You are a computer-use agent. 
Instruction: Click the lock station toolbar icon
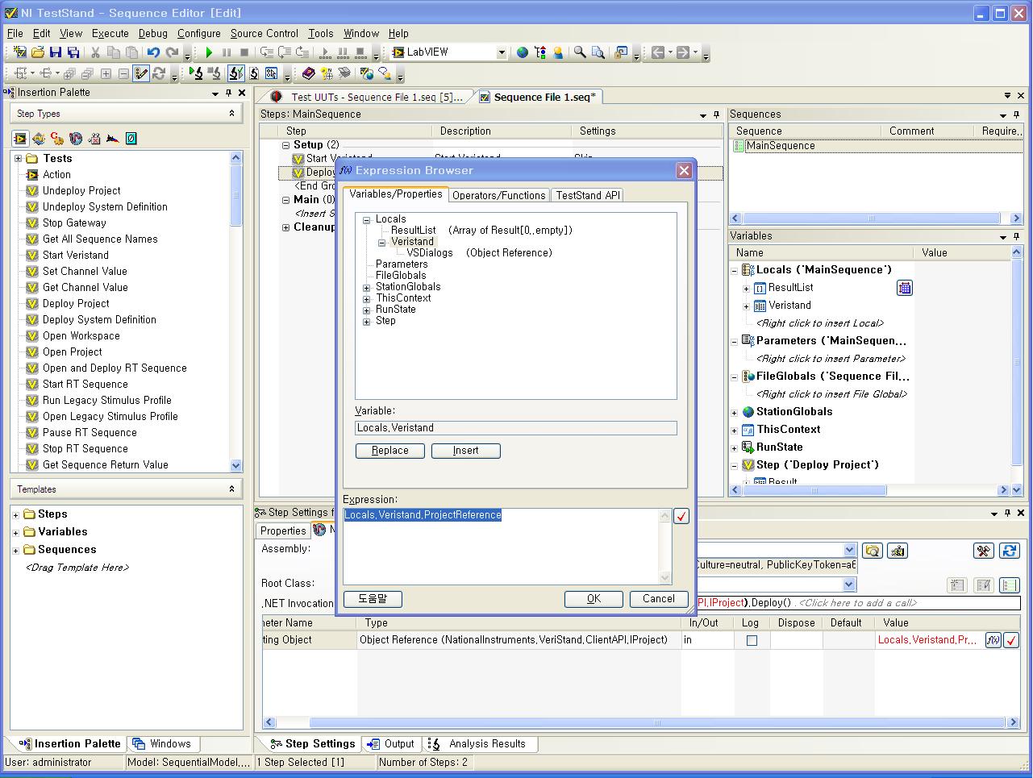click(621, 52)
